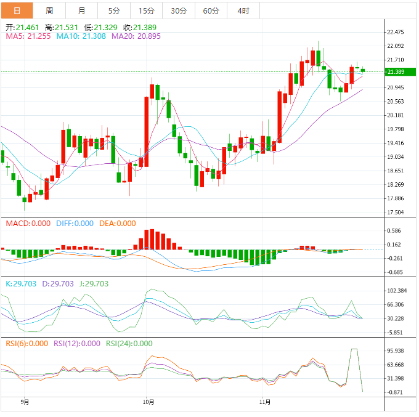Switch to the 周 weekly tab
419x417 pixels.
pyautogui.click(x=49, y=10)
